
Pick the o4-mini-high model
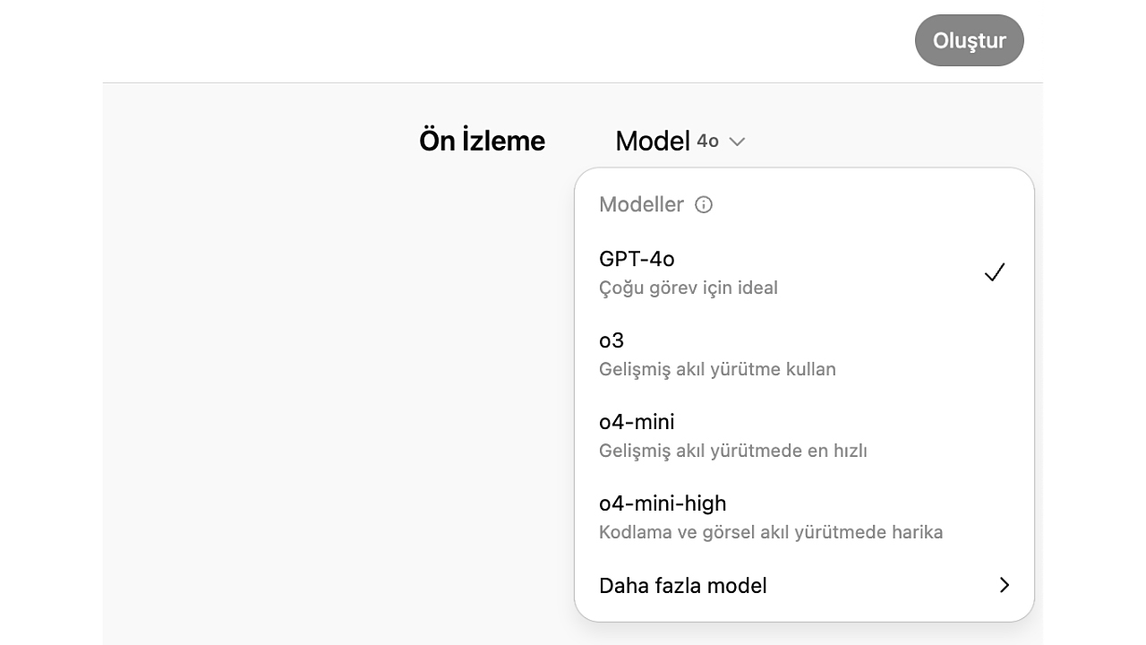click(804, 517)
